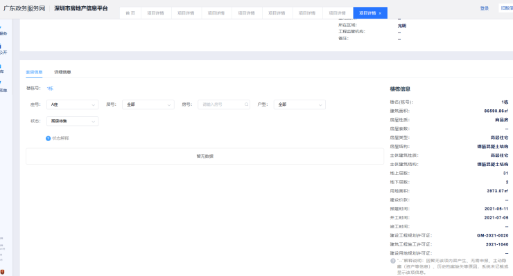Switch to the 详细信息 tab

point(62,72)
